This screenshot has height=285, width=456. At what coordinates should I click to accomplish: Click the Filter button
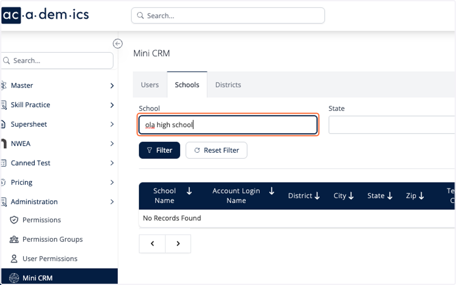click(160, 150)
